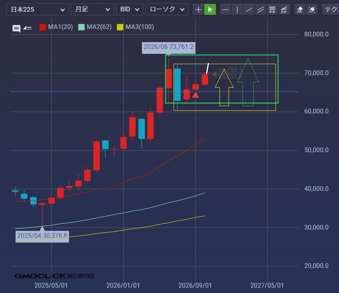The width and height of the screenshot is (339, 293).
Task: Click the 2026/06 73,761.2 high label
Action: coord(169,47)
